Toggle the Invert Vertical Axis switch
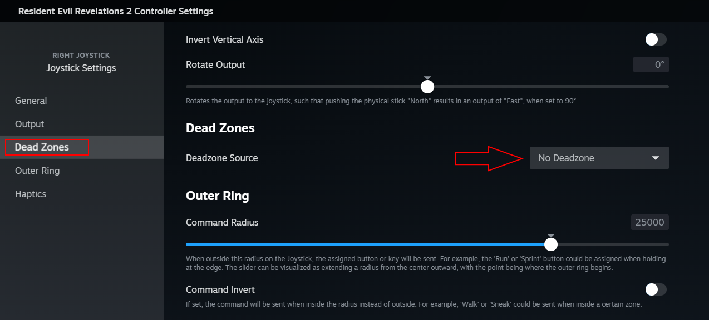 point(655,39)
